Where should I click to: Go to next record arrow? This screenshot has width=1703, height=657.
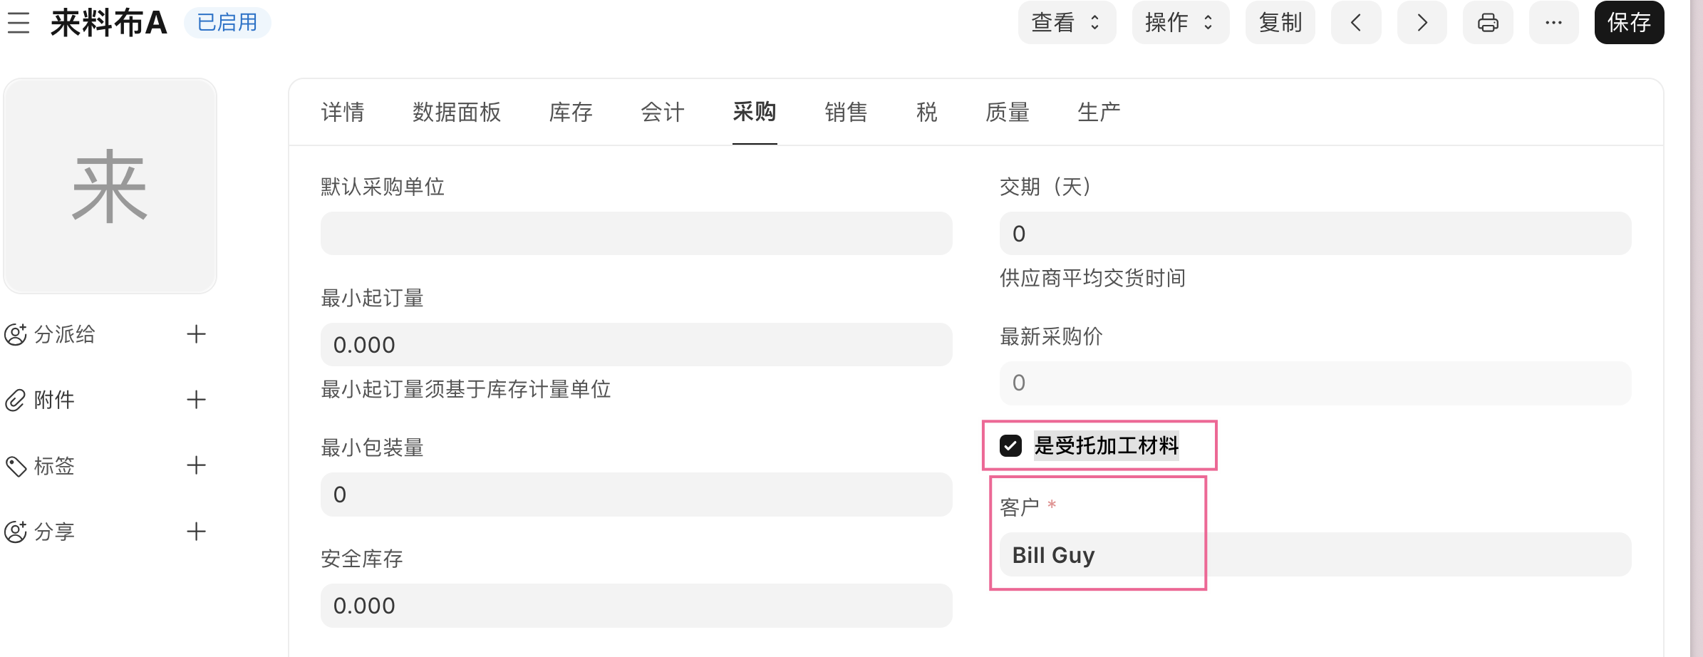click(1422, 23)
